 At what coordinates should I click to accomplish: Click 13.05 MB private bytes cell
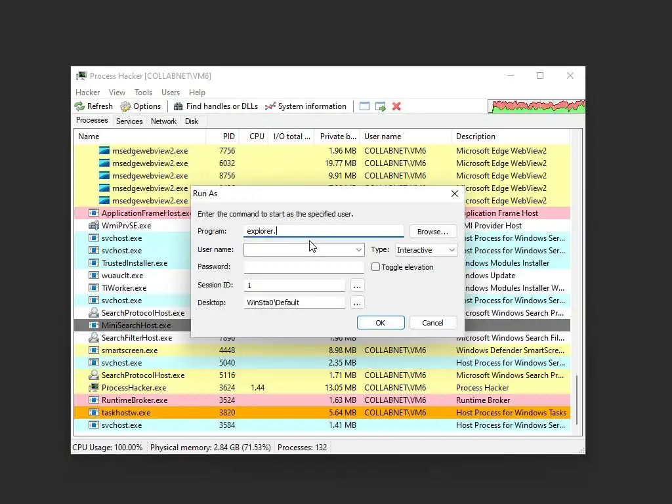click(341, 387)
